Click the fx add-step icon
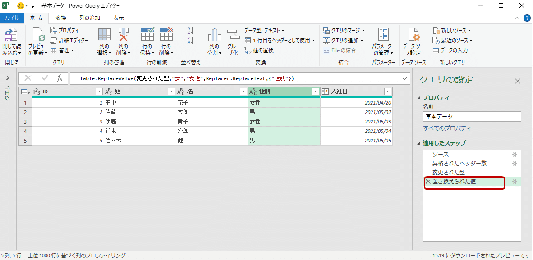533x260 pixels. coord(60,78)
